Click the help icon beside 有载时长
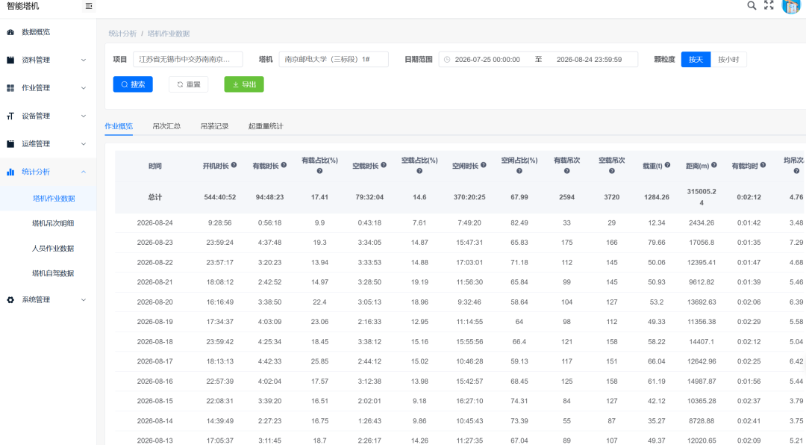The image size is (806, 445). point(284,165)
